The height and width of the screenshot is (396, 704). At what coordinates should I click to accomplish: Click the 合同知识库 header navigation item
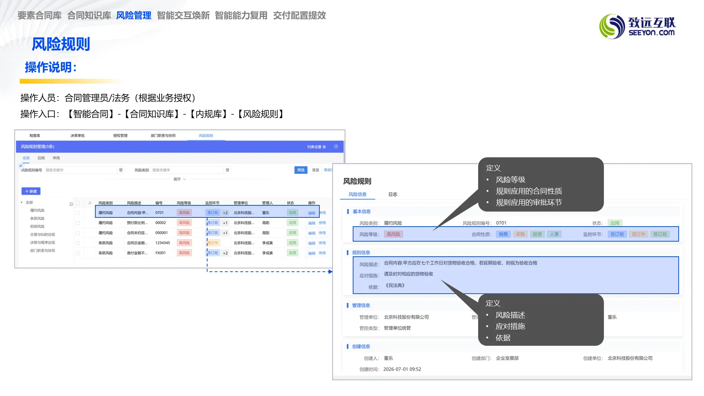(89, 15)
